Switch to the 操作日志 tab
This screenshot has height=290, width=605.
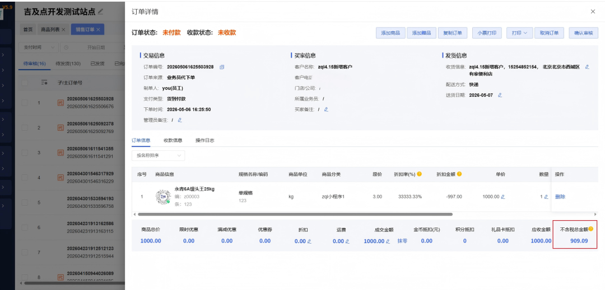coord(205,140)
